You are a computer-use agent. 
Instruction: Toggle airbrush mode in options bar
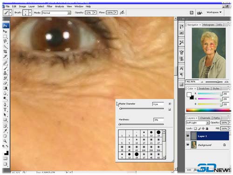point(122,13)
